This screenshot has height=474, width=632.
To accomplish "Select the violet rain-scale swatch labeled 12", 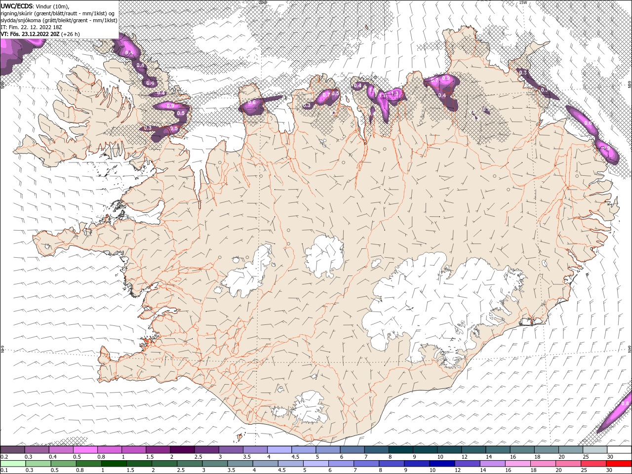I will [x=467, y=463].
